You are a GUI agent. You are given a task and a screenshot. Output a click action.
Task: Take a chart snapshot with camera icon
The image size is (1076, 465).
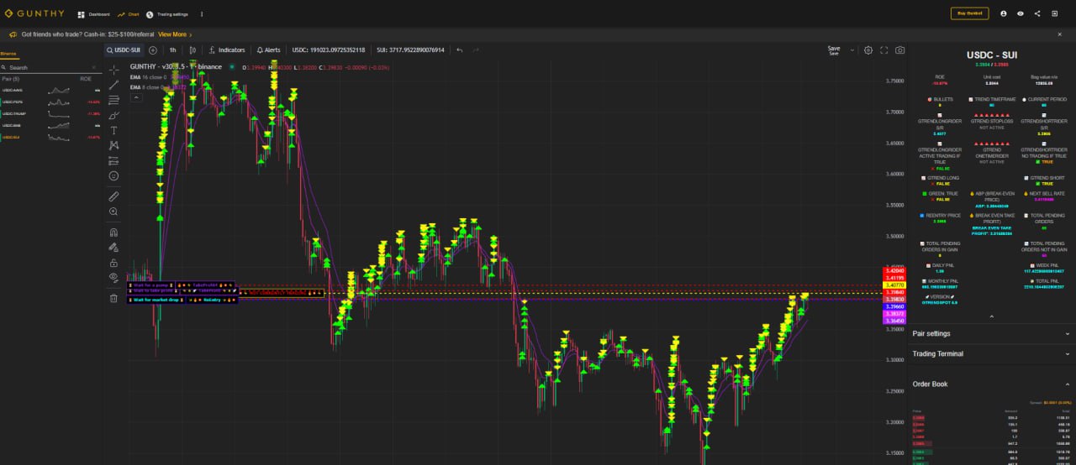(x=900, y=50)
